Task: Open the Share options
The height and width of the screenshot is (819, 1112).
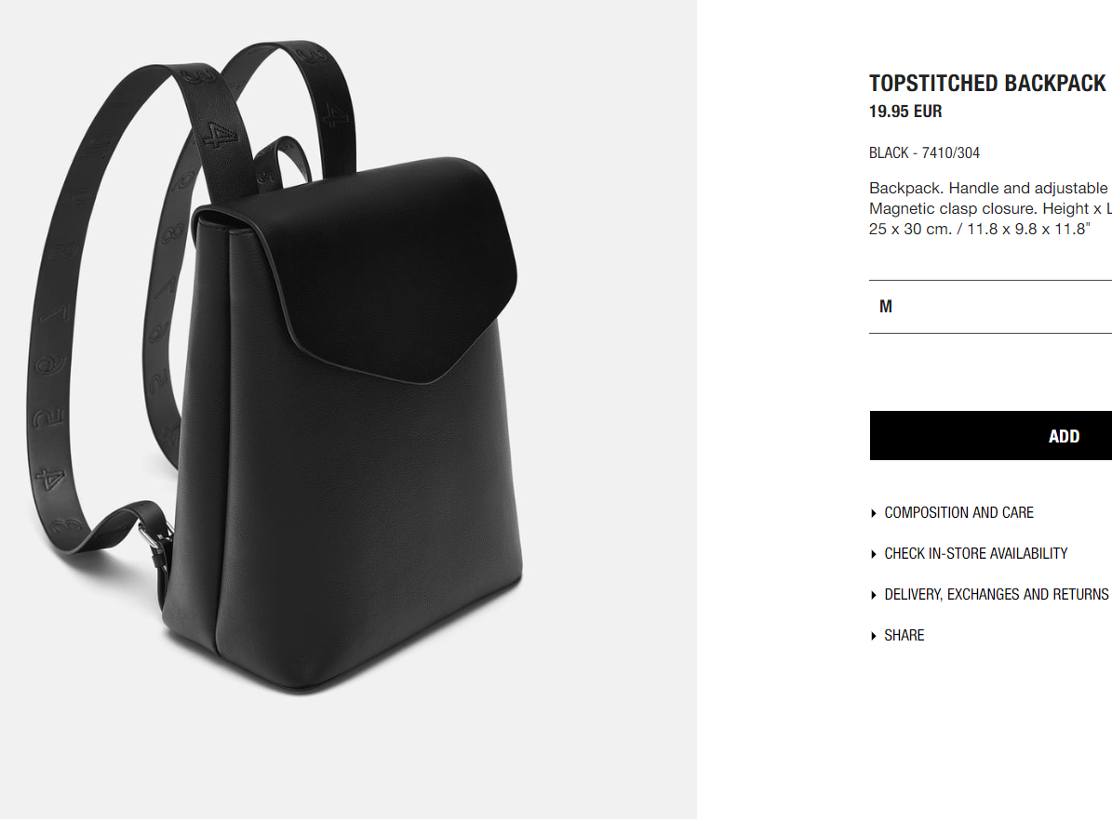Action: point(904,636)
